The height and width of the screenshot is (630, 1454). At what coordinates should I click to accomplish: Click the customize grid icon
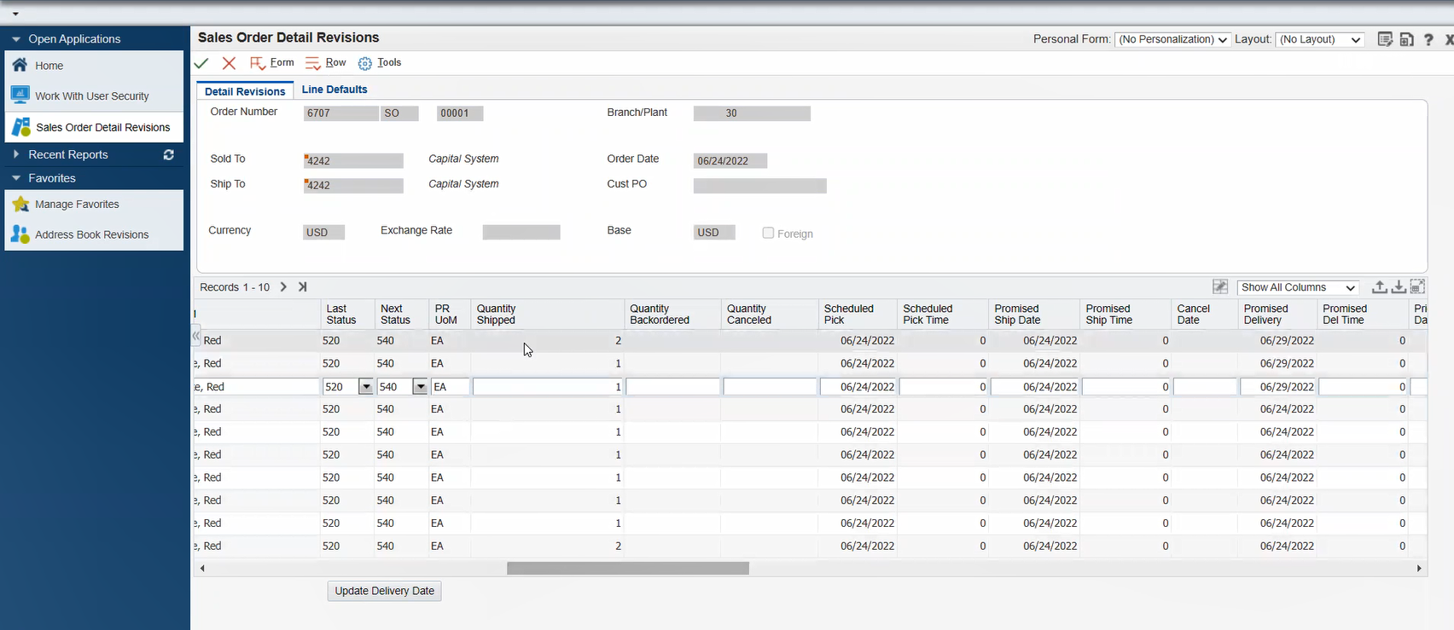pyautogui.click(x=1220, y=287)
